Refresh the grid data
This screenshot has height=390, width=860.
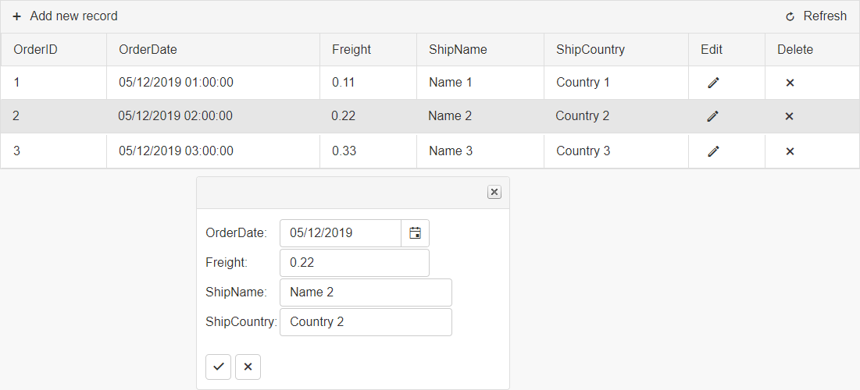point(816,16)
